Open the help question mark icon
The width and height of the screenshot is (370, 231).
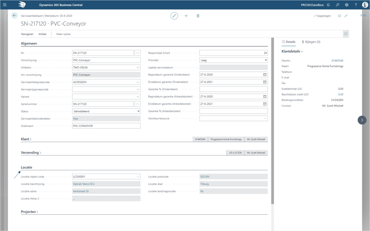pyautogui.click(x=356, y=5)
